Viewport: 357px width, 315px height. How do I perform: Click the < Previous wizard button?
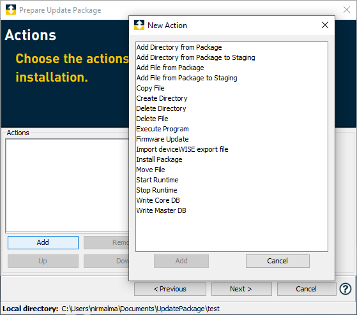coord(170,289)
